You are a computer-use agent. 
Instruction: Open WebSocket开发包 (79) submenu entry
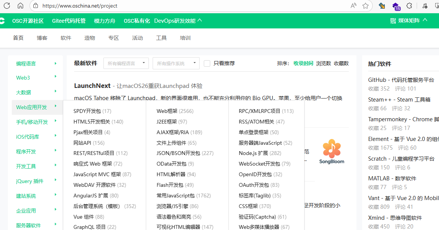point(265,164)
